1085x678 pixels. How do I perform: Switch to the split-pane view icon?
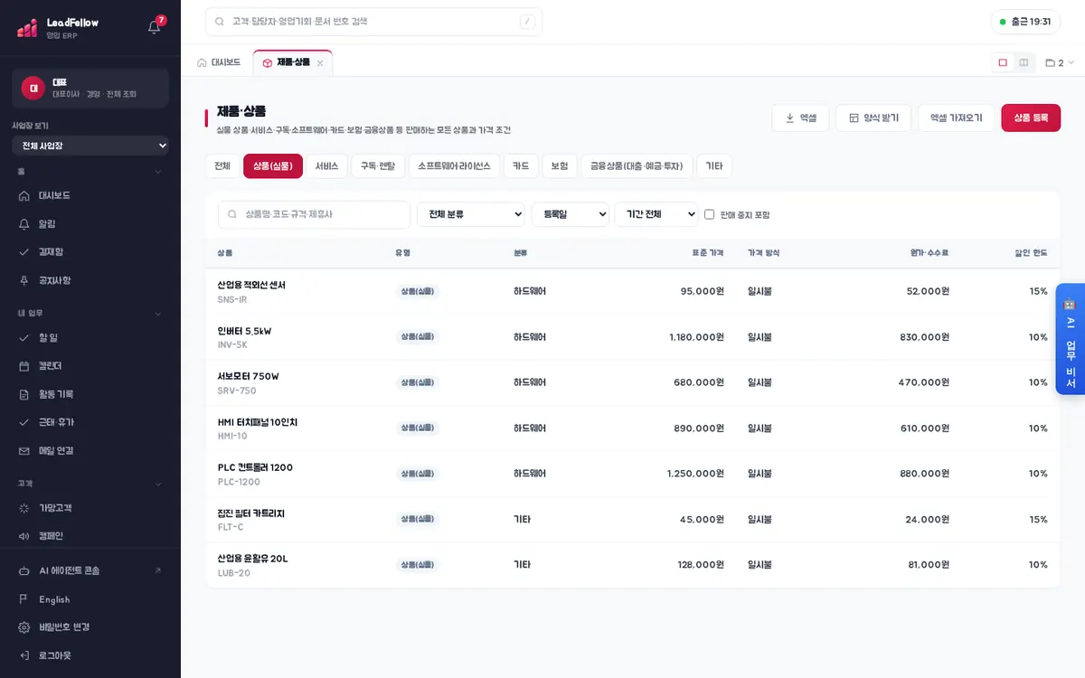tap(1024, 62)
